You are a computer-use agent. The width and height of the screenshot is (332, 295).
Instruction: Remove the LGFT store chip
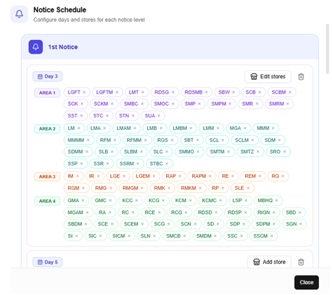(84, 92)
